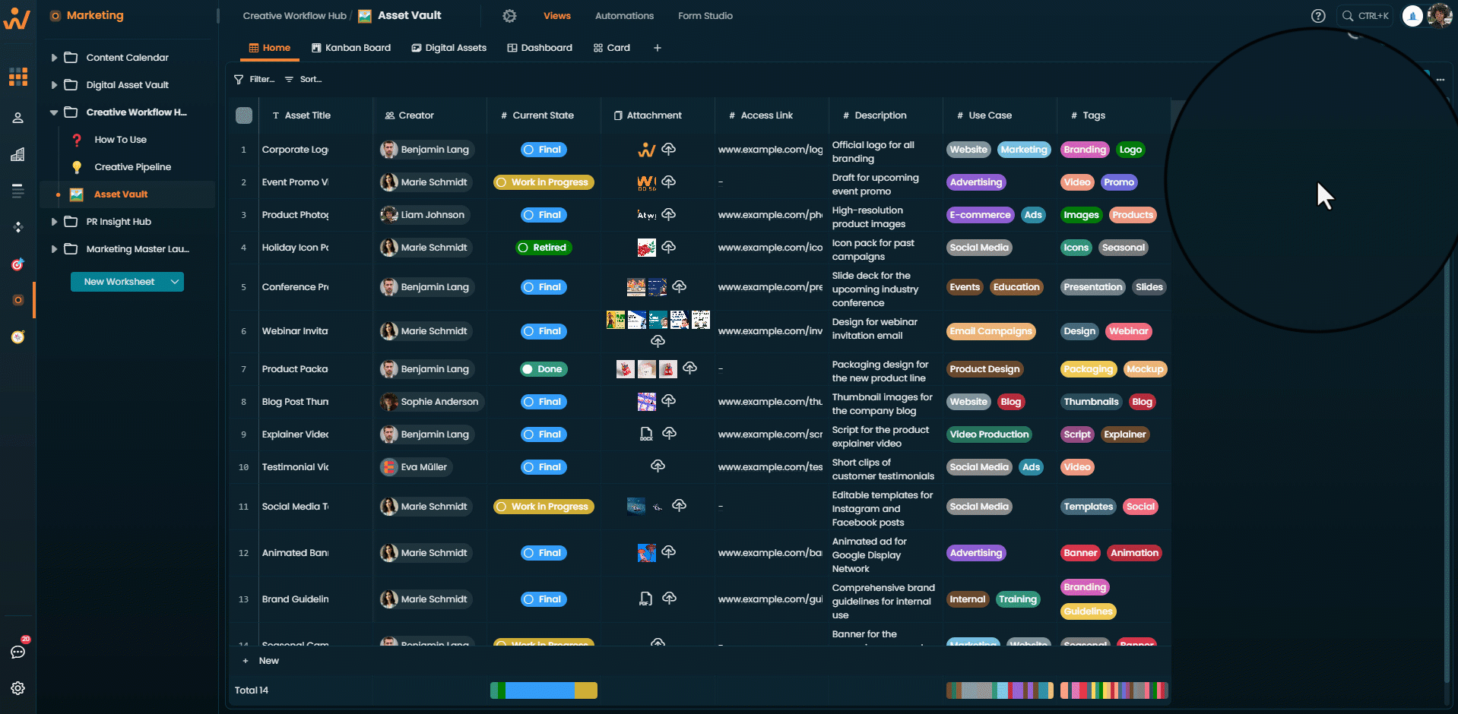The height and width of the screenshot is (714, 1458).
Task: Open the Form Studio menu
Action: pyautogui.click(x=705, y=16)
